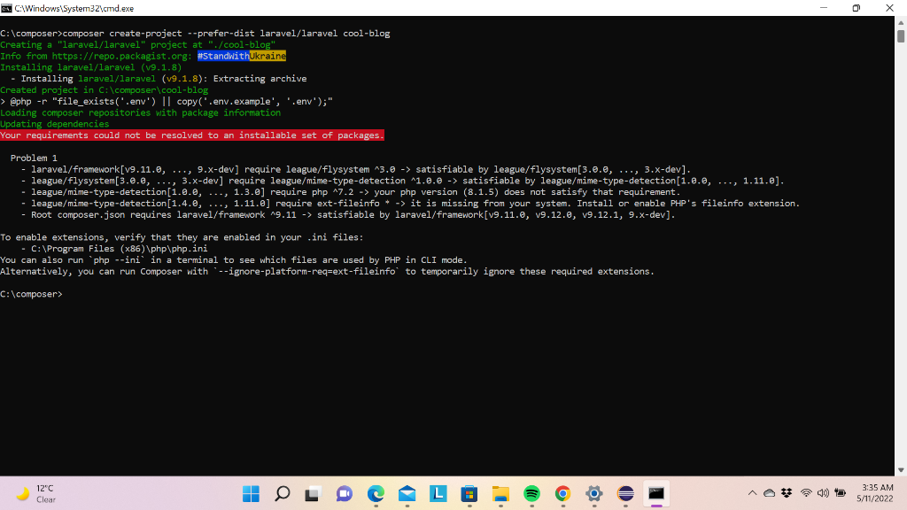This screenshot has height=510, width=907.
Task: Open Google Chrome from taskbar
Action: pyautogui.click(x=562, y=494)
